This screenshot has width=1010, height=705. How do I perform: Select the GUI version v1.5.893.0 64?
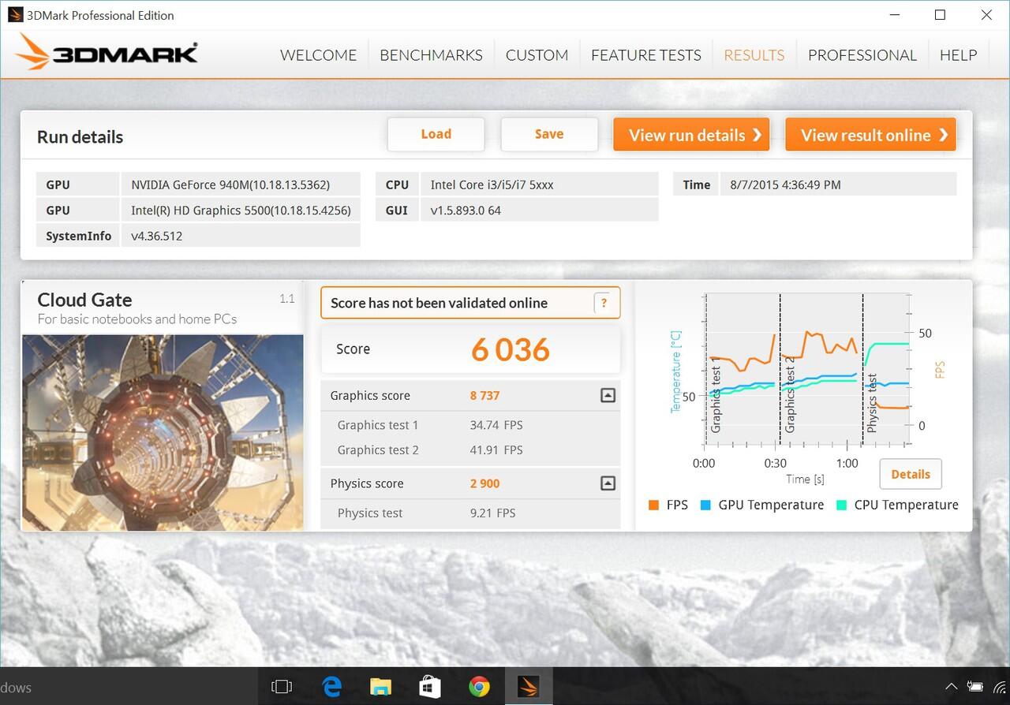[x=466, y=211]
